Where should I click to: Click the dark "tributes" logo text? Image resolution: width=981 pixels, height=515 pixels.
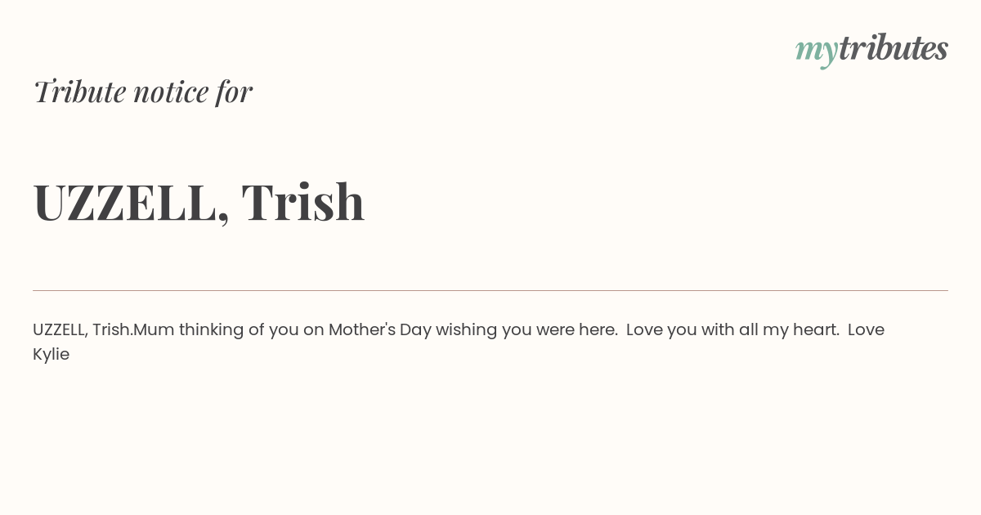point(893,48)
